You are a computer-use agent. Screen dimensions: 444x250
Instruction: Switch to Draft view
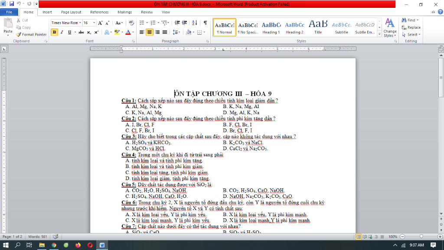382,237
